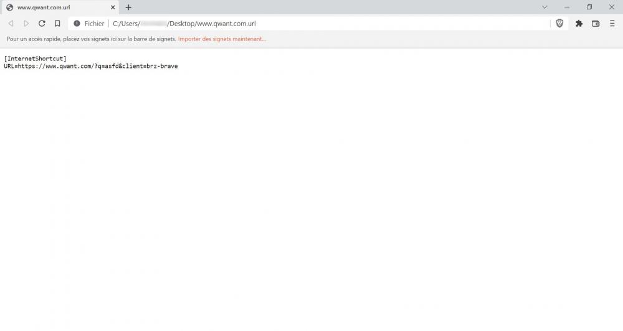Expand the tab search chevron
This screenshot has height=331, width=623.
(x=545, y=7)
